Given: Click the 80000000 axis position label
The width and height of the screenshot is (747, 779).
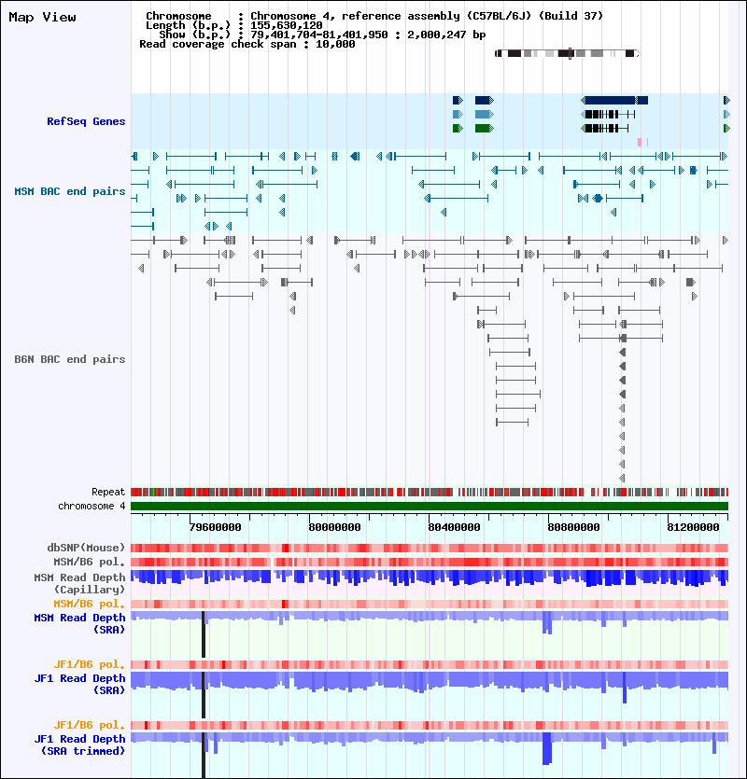Looking at the screenshot, I should click(x=334, y=527).
